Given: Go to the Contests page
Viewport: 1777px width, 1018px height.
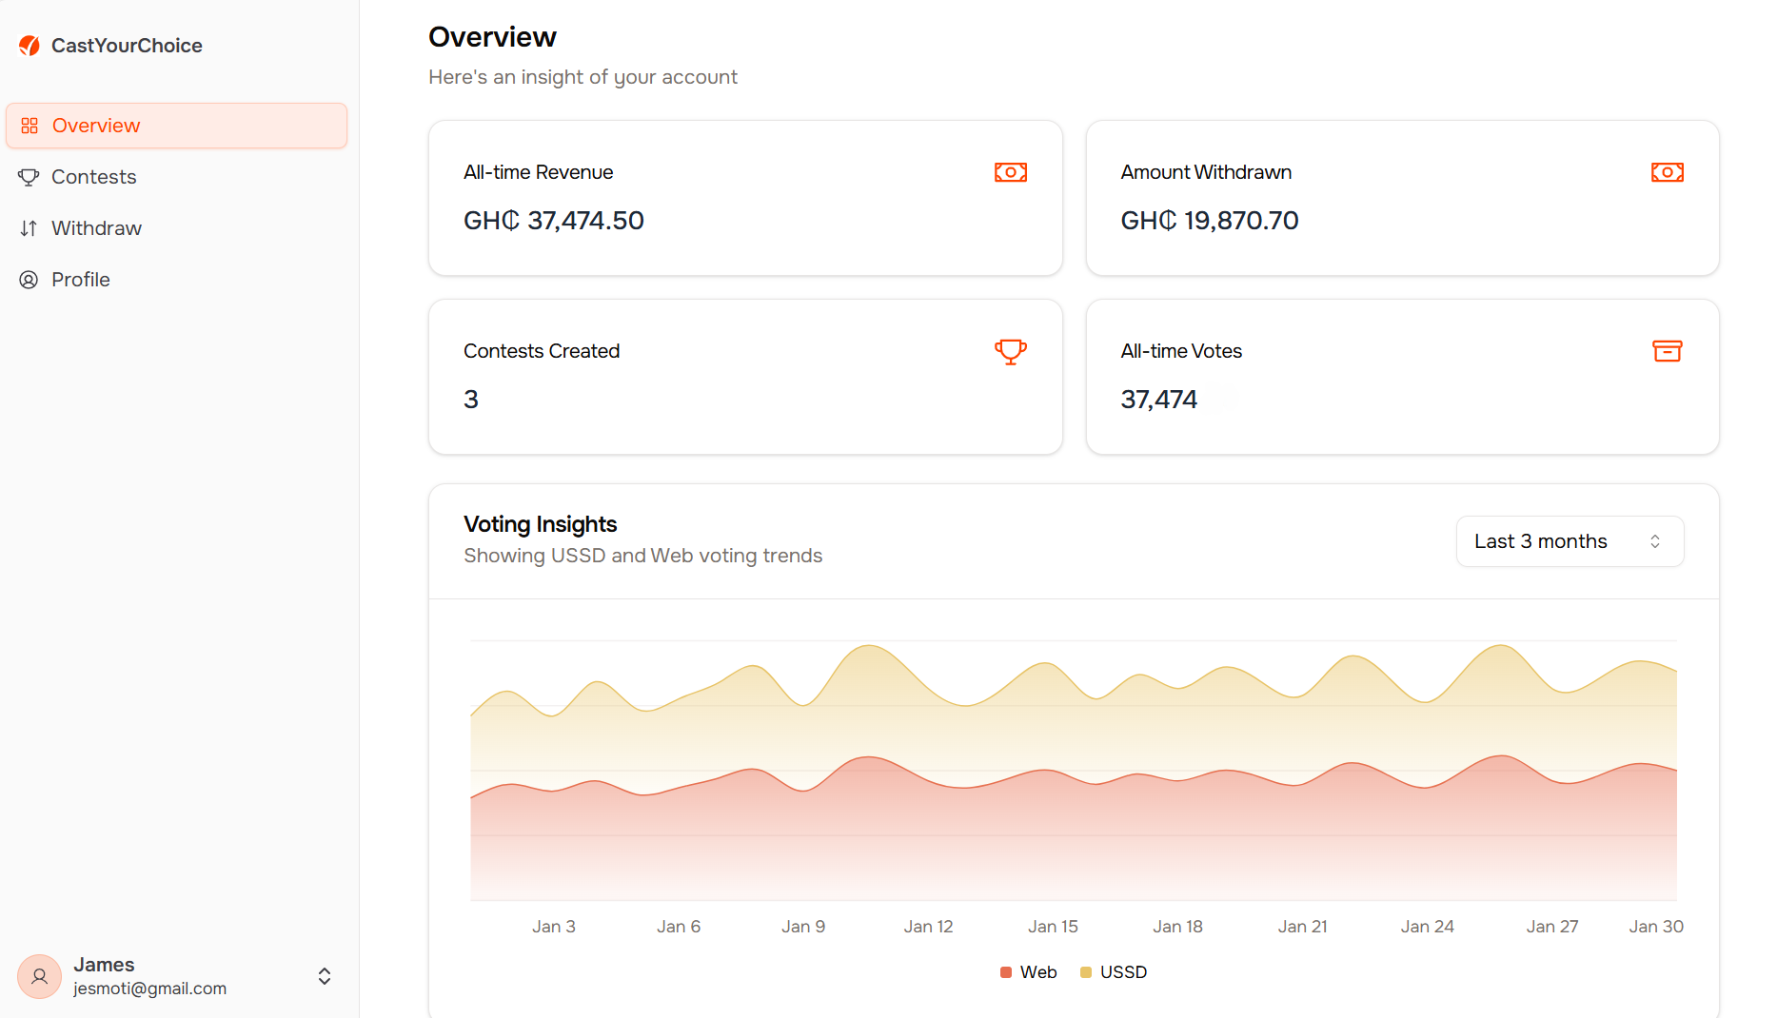Looking at the screenshot, I should 94,177.
